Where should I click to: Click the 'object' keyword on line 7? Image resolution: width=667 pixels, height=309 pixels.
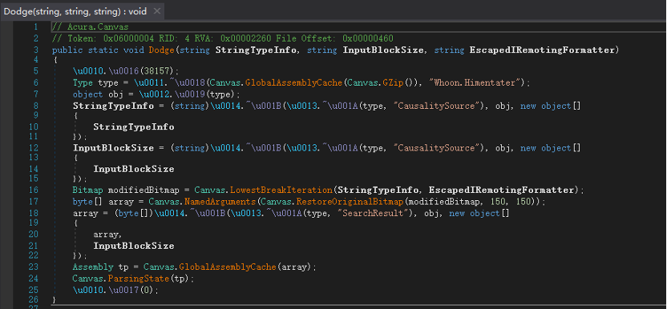pos(88,94)
